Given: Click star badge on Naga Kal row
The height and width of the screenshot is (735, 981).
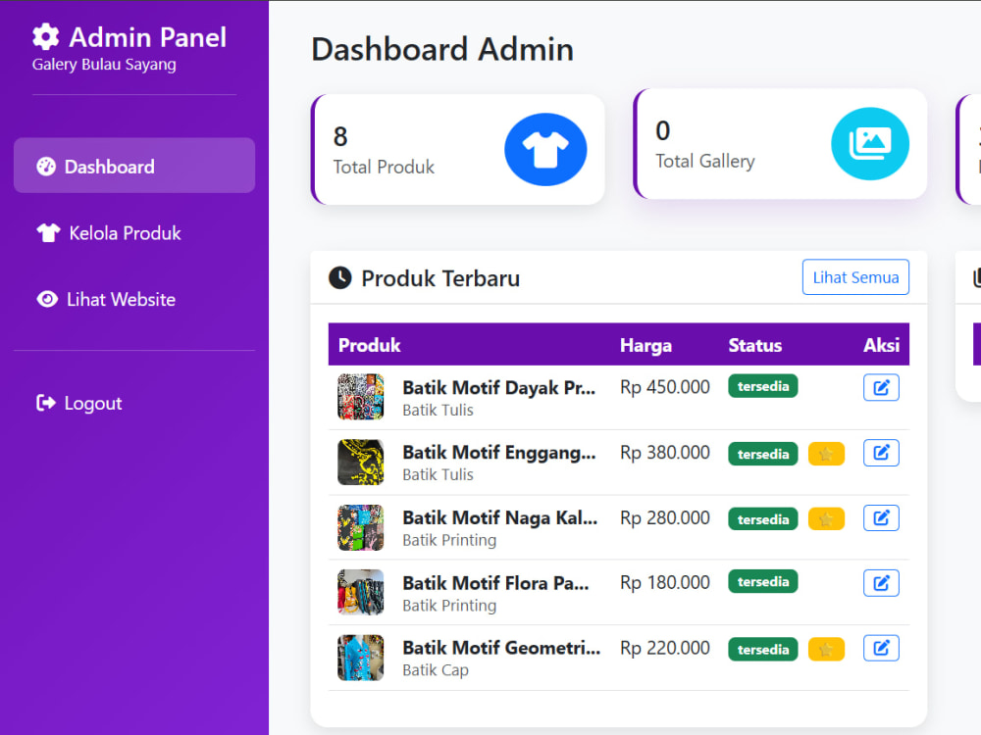Looking at the screenshot, I should (826, 518).
